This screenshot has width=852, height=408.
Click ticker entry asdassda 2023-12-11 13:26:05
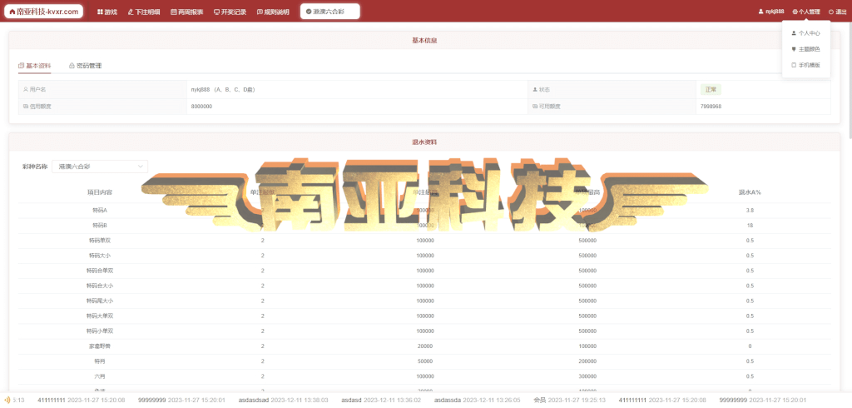[477, 400]
